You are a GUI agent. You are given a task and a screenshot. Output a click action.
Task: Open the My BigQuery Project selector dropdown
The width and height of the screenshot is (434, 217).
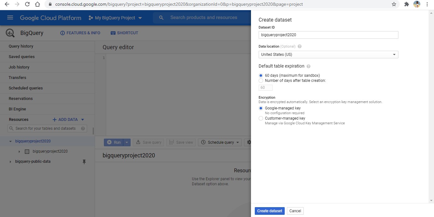tap(115, 18)
